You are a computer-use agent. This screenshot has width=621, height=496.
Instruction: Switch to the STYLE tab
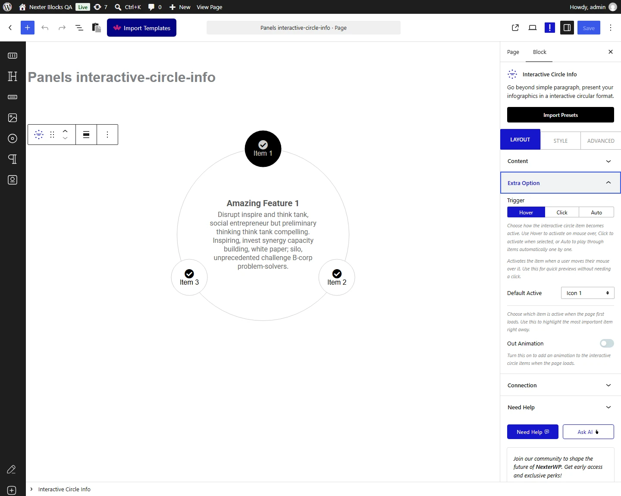click(x=561, y=141)
